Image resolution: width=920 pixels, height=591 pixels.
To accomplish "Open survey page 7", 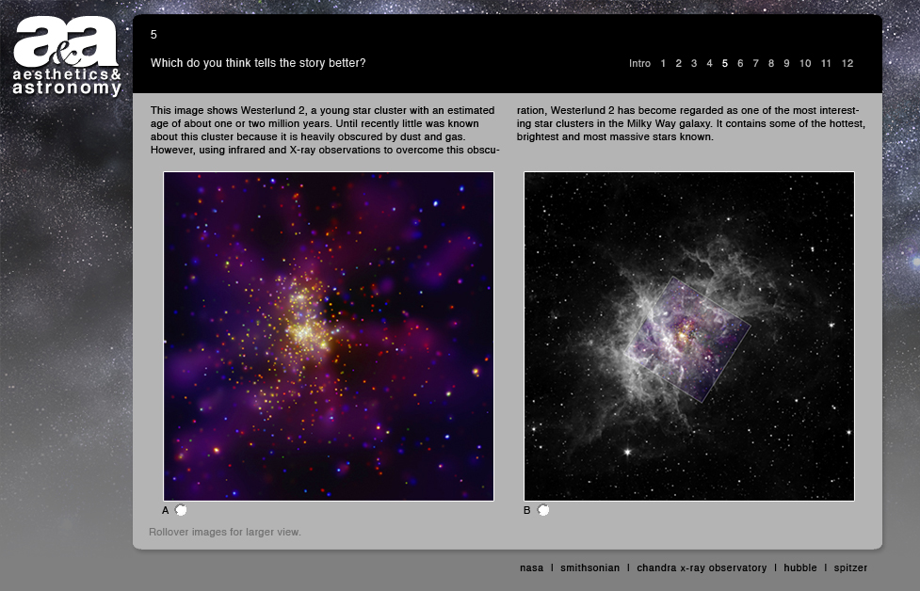I will click(756, 63).
